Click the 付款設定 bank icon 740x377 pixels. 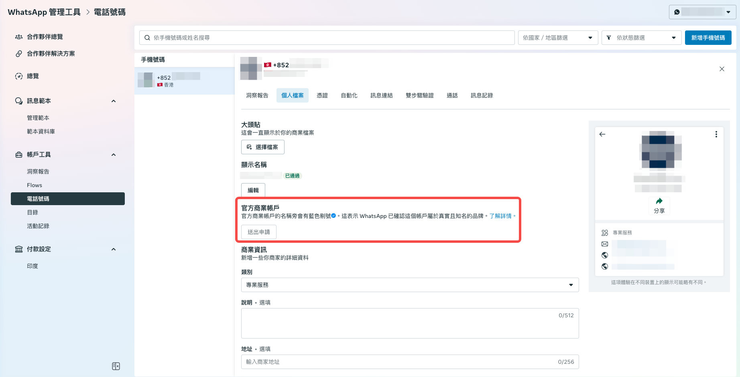[19, 249]
